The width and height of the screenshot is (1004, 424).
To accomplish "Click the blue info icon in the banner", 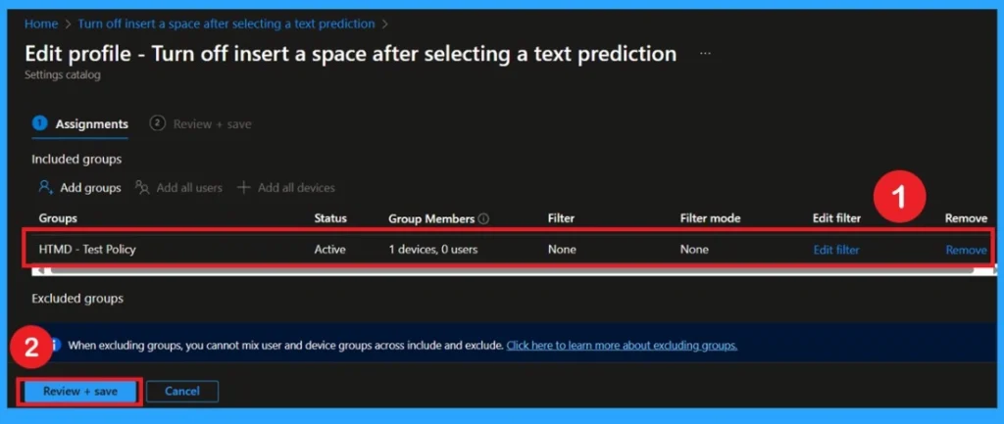I will pyautogui.click(x=55, y=345).
